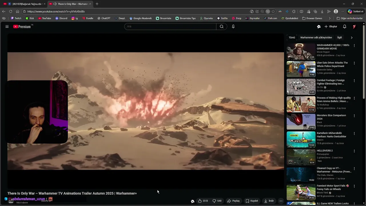The image size is (366, 206).
Task: Select the İlgili filter chip
Action: 340,37
